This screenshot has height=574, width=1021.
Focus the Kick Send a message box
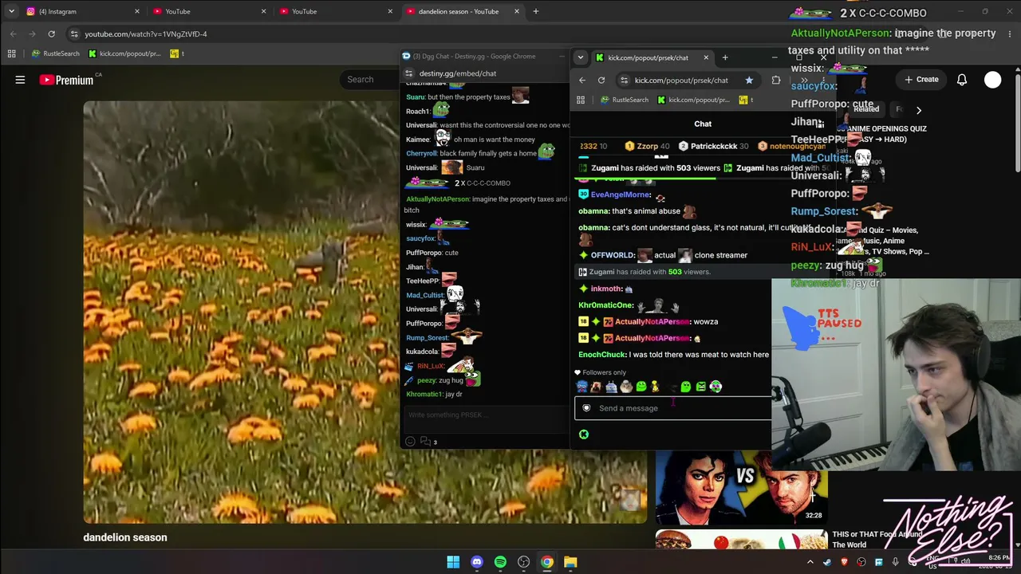coord(674,408)
